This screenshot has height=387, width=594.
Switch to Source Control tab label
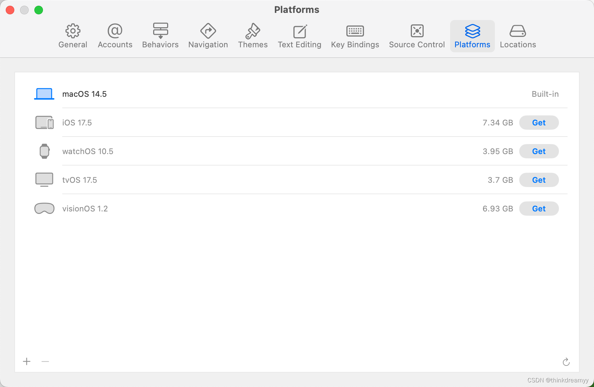tap(417, 45)
